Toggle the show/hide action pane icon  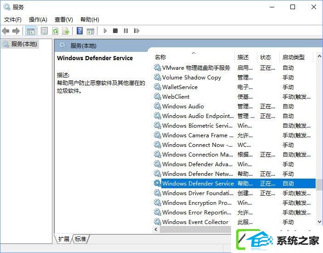tap(91, 31)
